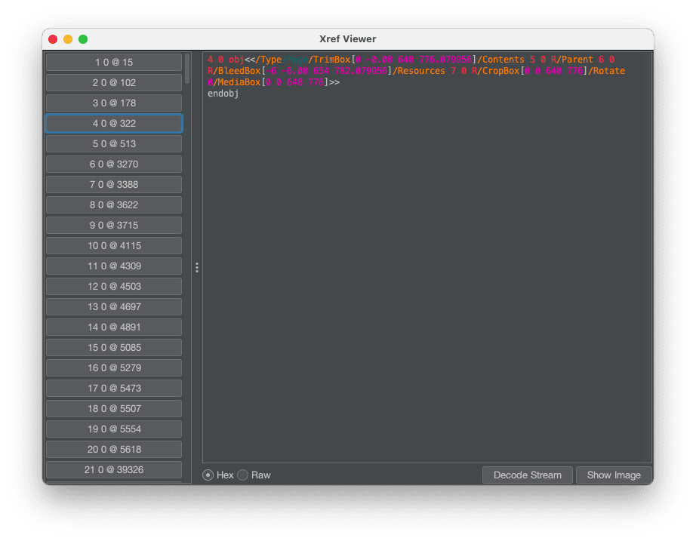Minimize the Xref Viewer window
The width and height of the screenshot is (696, 541).
click(68, 39)
